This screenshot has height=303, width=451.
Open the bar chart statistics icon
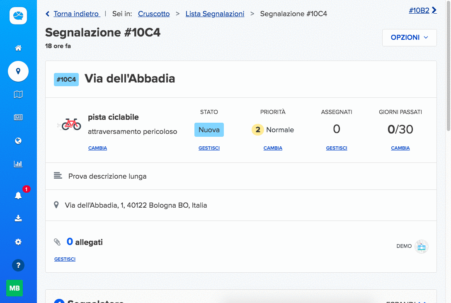pos(18,164)
